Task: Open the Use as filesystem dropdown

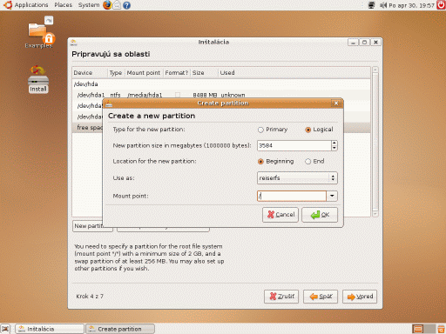Action: coord(297,178)
